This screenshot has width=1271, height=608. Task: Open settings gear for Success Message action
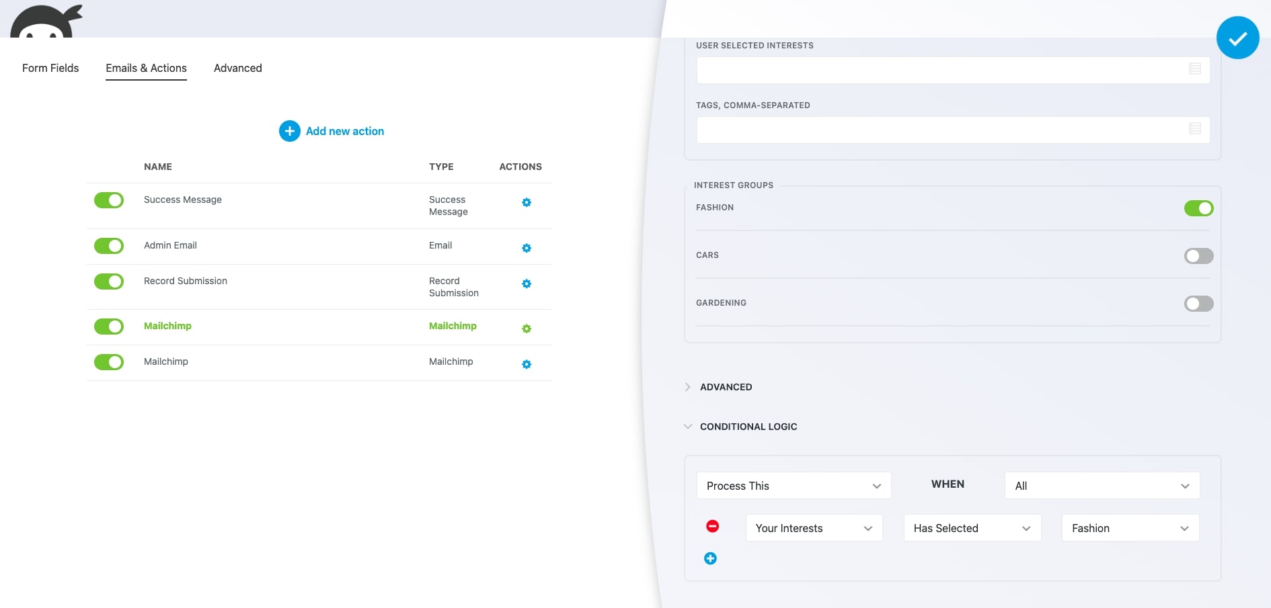point(527,202)
